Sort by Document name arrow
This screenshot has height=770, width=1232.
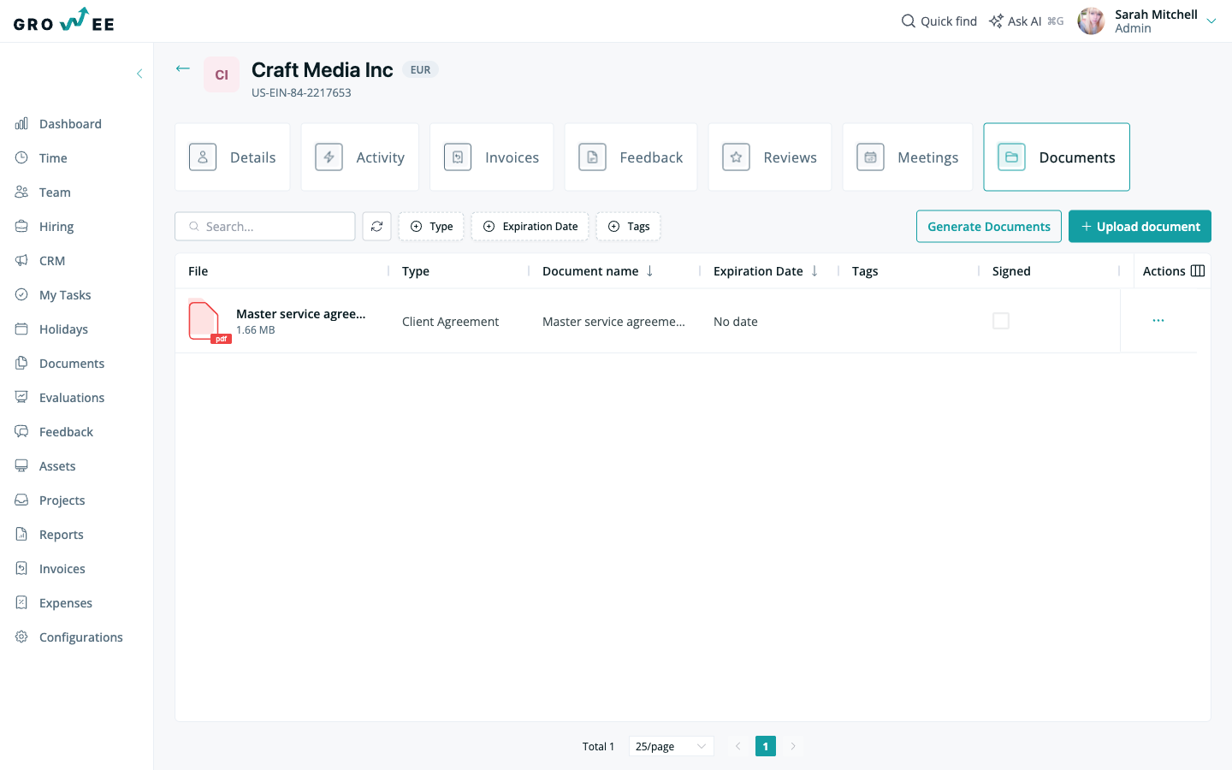click(650, 271)
